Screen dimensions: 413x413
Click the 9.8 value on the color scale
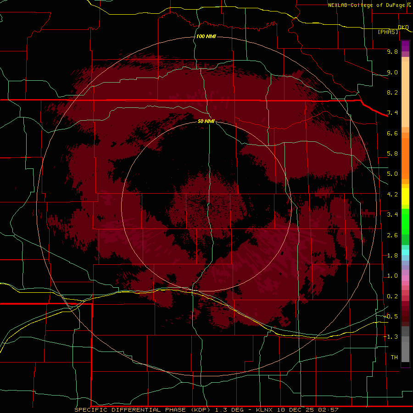392,51
